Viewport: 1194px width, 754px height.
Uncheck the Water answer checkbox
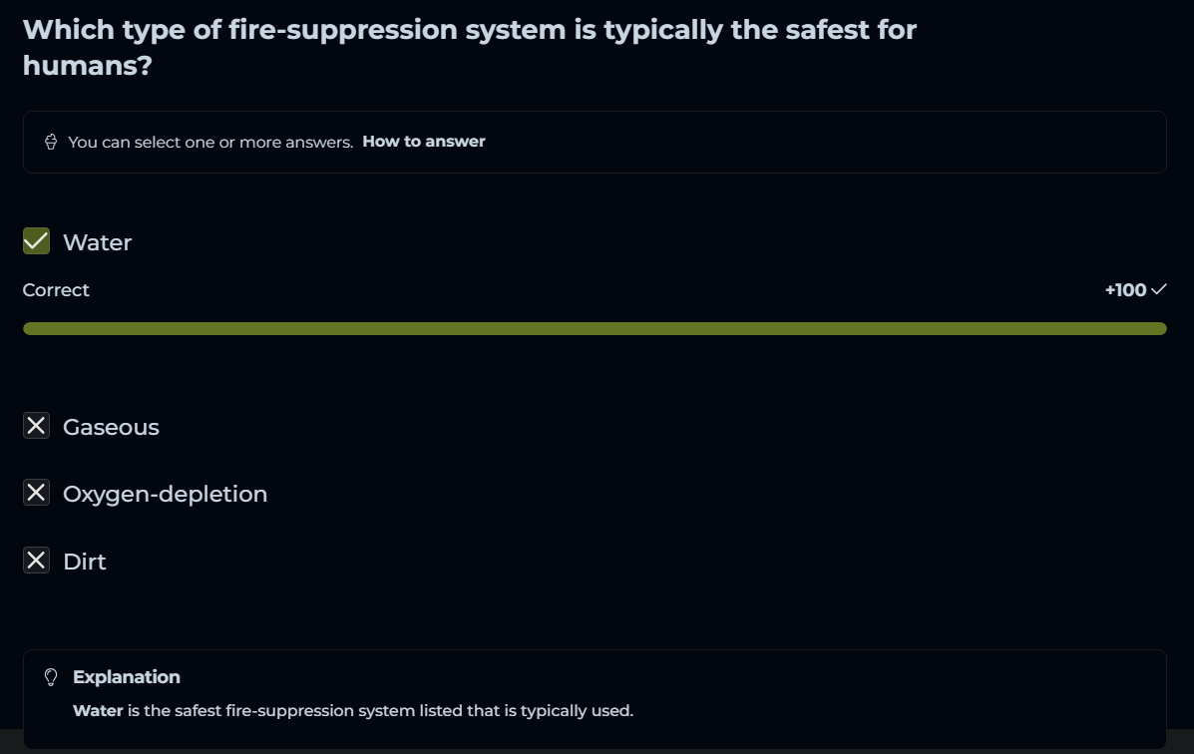pyautogui.click(x=36, y=241)
